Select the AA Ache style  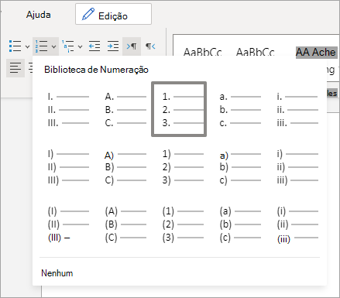point(317,53)
